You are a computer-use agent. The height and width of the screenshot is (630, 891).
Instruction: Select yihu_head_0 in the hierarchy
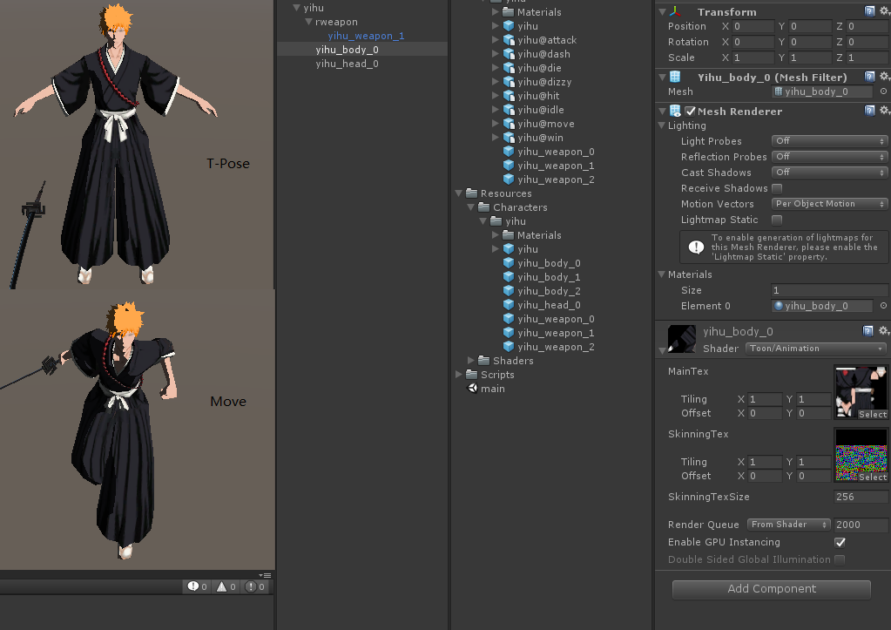[348, 64]
